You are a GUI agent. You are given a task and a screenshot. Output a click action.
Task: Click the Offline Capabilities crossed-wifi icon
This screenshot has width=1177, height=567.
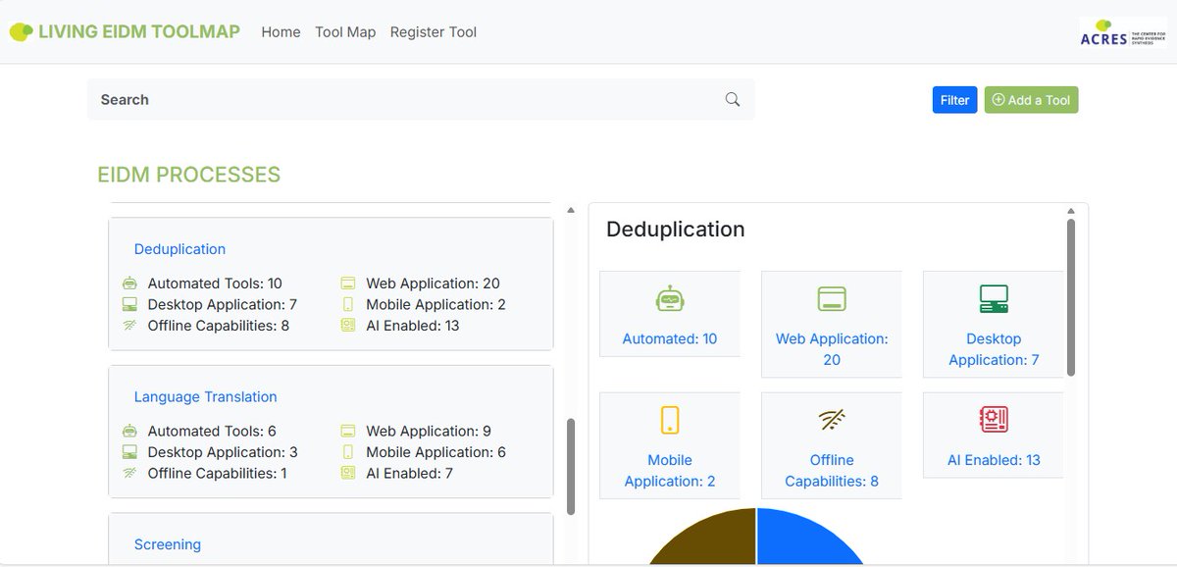coord(831,420)
